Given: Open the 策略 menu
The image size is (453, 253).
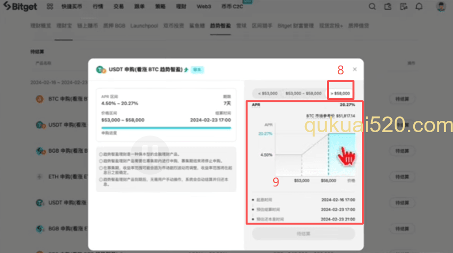Looking at the screenshot, I should [x=160, y=6].
